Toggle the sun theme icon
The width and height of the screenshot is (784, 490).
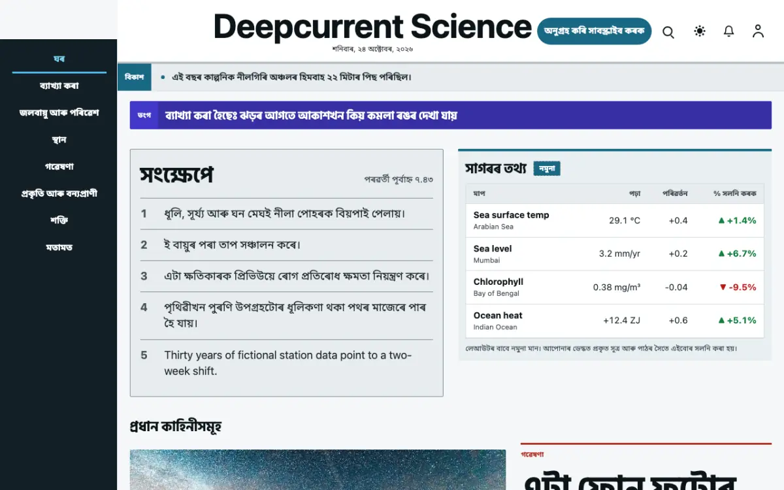pyautogui.click(x=700, y=31)
